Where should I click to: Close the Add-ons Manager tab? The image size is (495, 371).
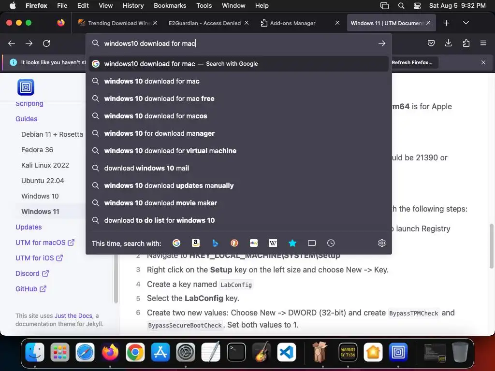pos(337,23)
